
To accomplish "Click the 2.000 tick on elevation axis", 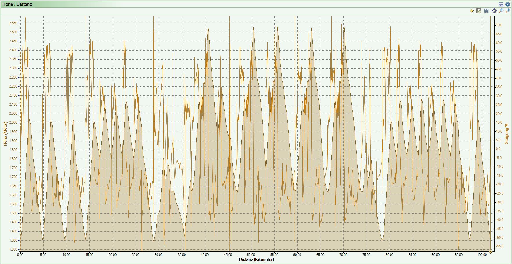I will (x=13, y=123).
